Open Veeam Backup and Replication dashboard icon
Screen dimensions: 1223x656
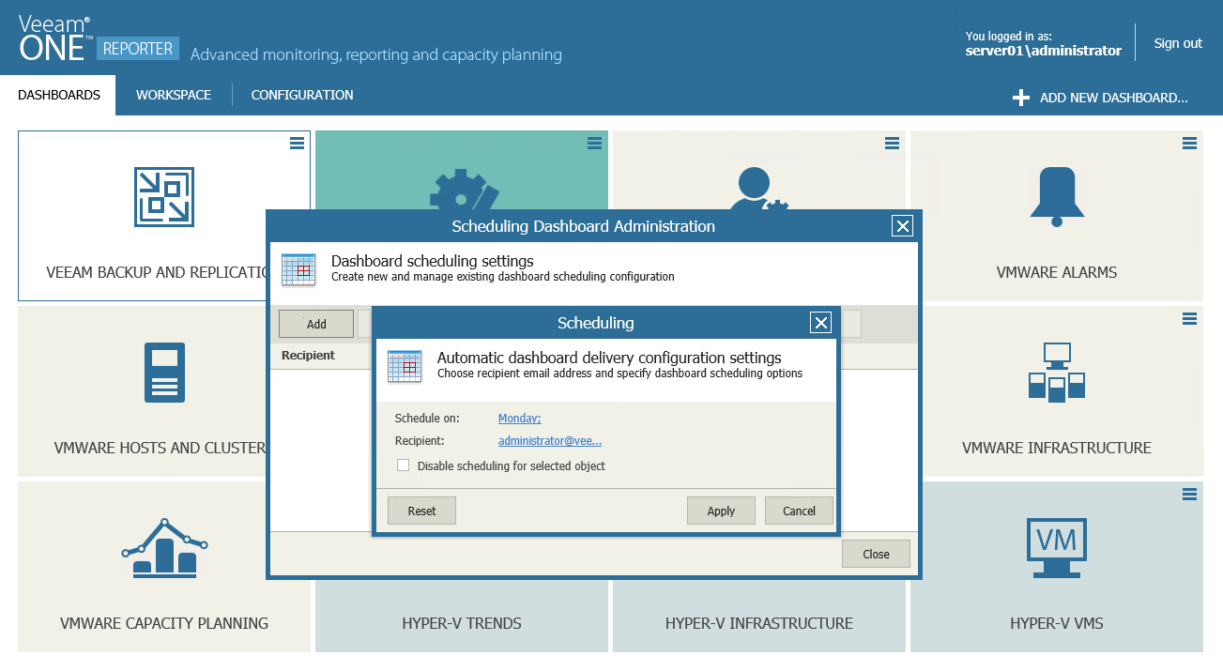164,197
